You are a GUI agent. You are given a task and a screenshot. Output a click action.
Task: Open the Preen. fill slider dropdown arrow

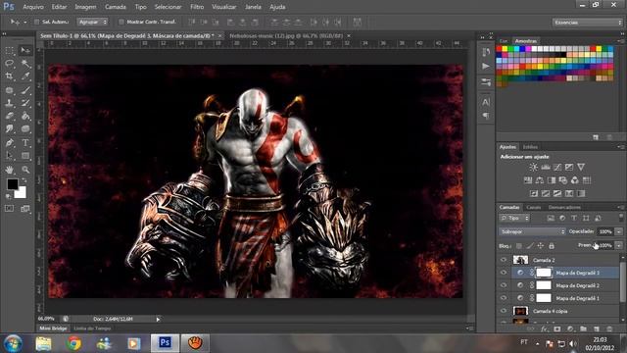(619, 245)
